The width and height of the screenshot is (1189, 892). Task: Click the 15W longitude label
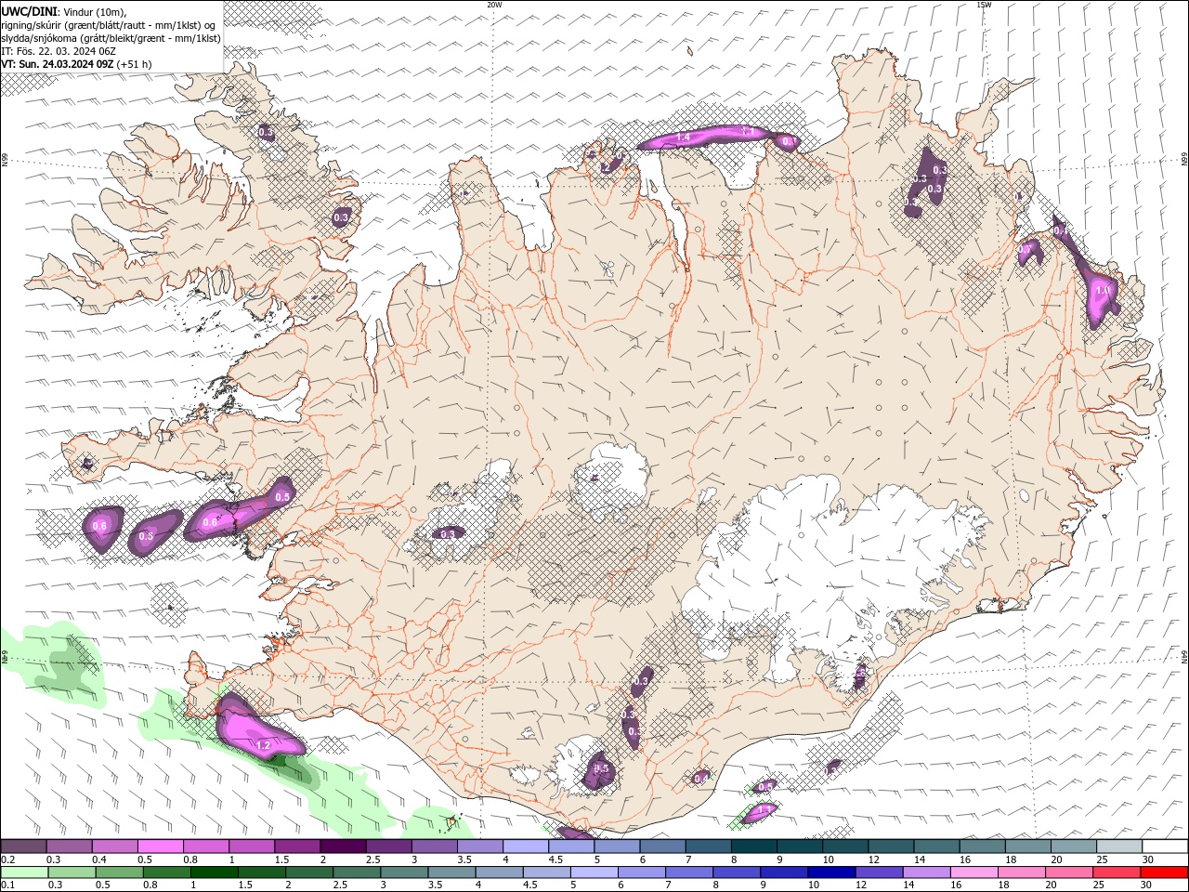click(x=984, y=5)
